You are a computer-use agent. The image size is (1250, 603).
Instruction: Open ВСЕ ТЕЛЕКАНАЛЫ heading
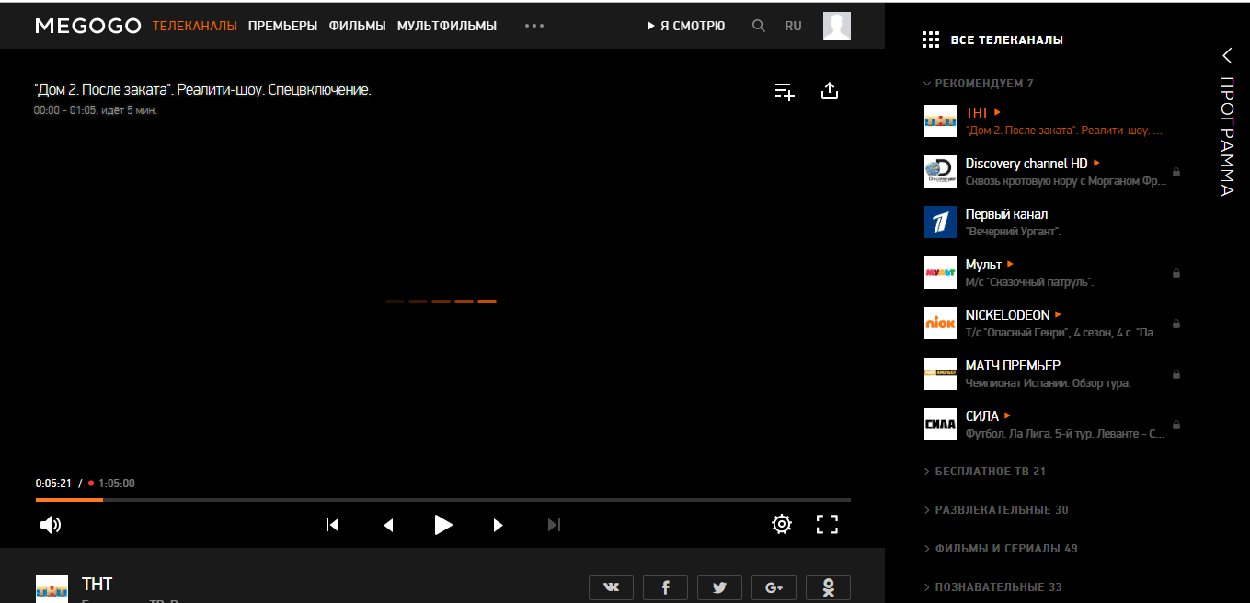[x=1006, y=40]
